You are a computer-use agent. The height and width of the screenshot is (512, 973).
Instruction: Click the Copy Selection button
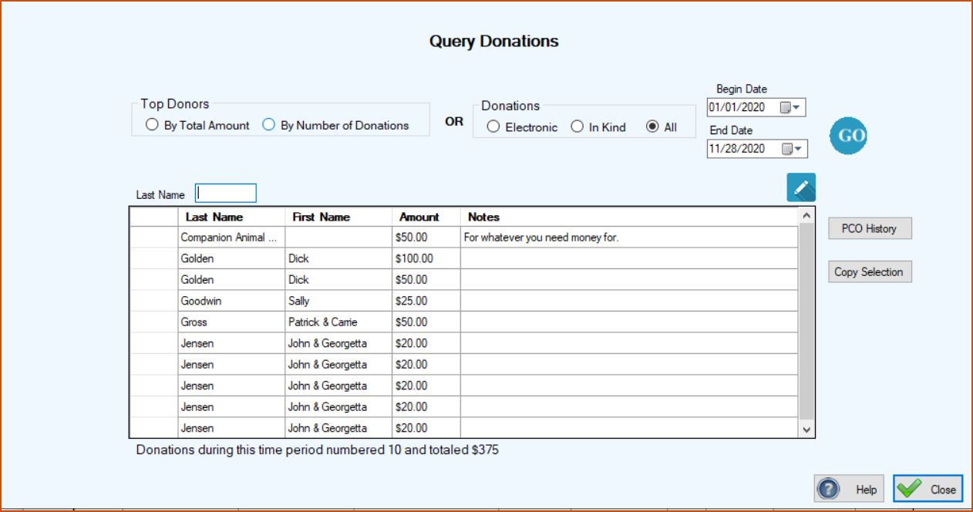(870, 271)
